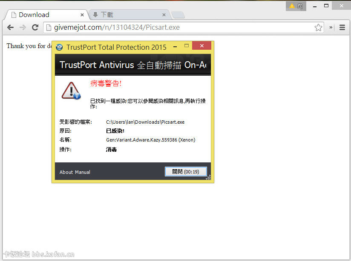
Task: Click the TrustPort logo in the dialog title bar
Action: pyautogui.click(x=59, y=47)
